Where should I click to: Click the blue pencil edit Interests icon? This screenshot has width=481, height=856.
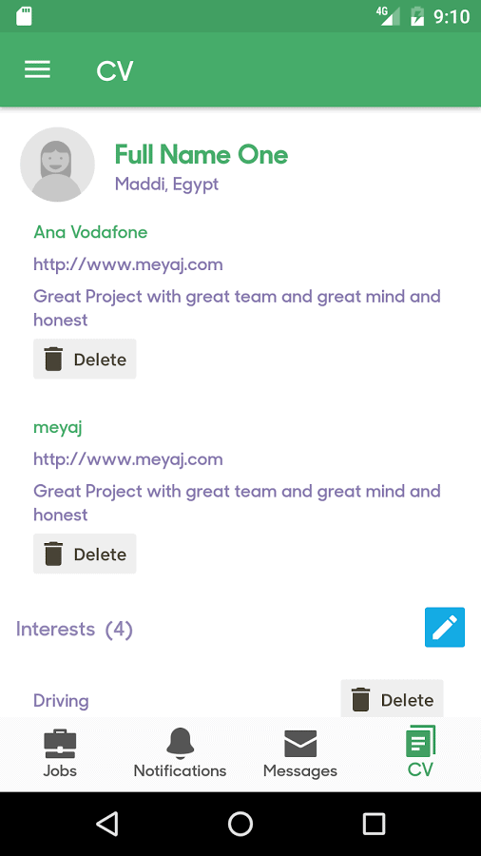coord(445,628)
